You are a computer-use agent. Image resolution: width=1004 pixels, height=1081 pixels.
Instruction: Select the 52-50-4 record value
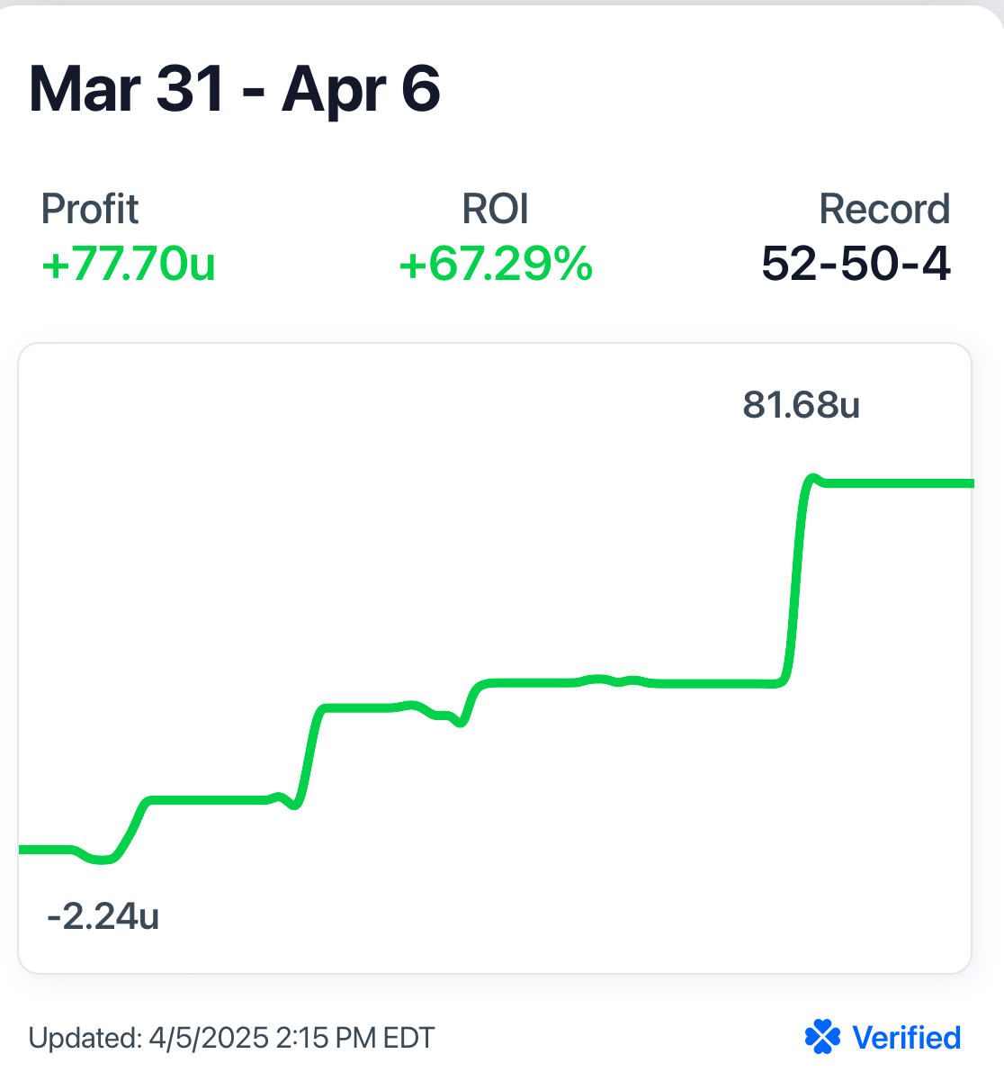856,265
